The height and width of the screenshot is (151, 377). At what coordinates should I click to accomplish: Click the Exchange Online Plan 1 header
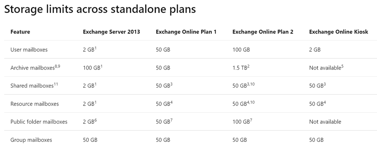click(x=186, y=32)
